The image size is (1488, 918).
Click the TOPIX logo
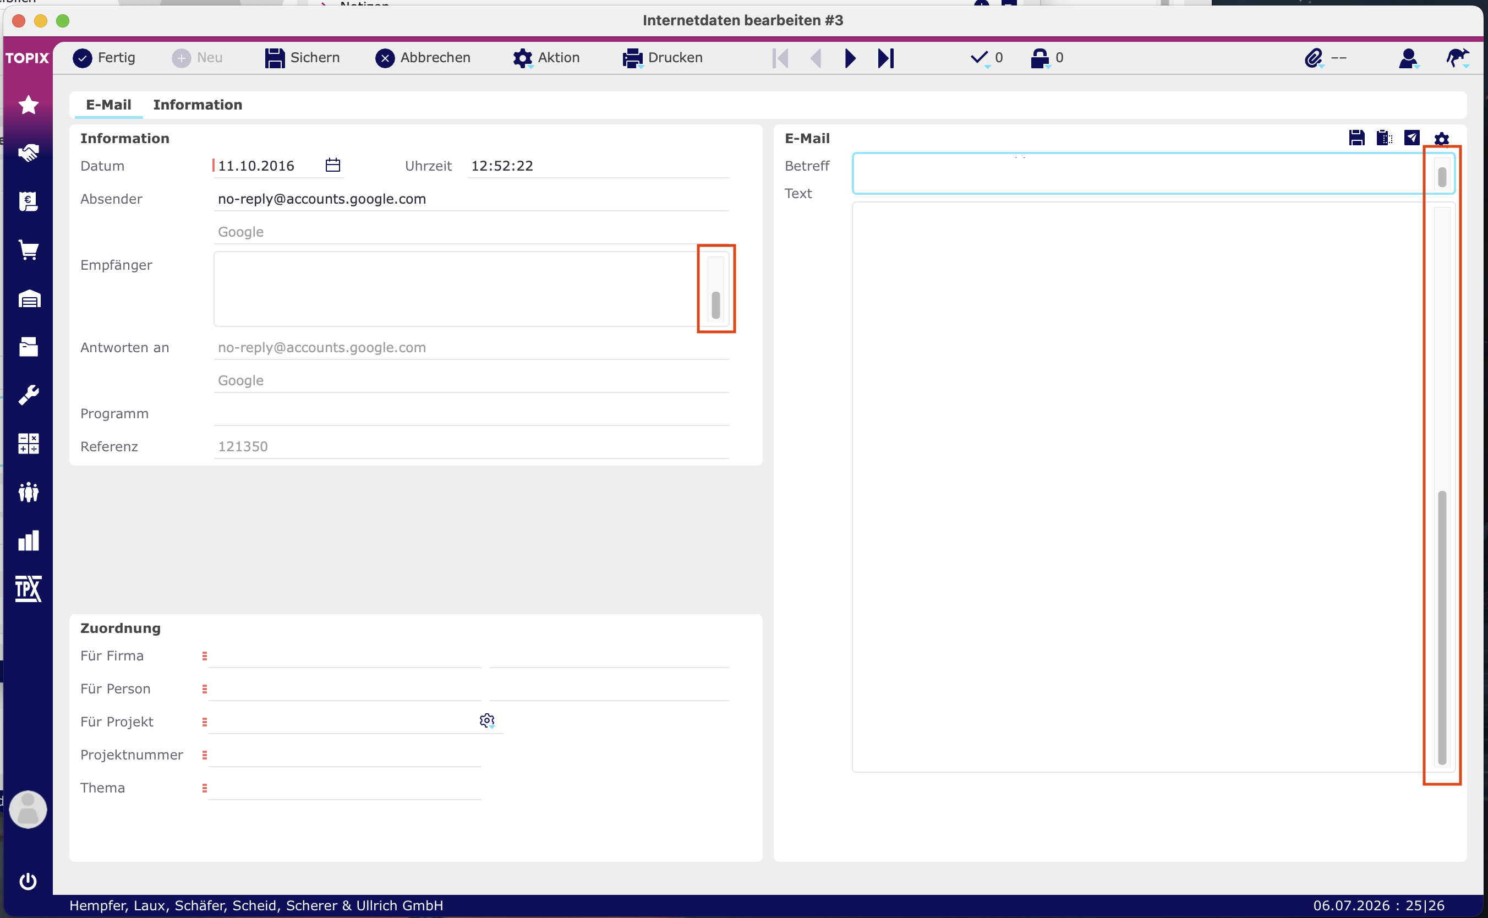[x=28, y=58]
